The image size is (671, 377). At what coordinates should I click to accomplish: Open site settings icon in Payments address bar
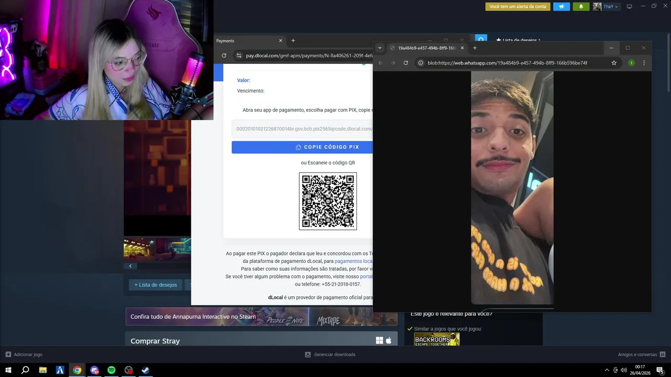pyautogui.click(x=239, y=56)
